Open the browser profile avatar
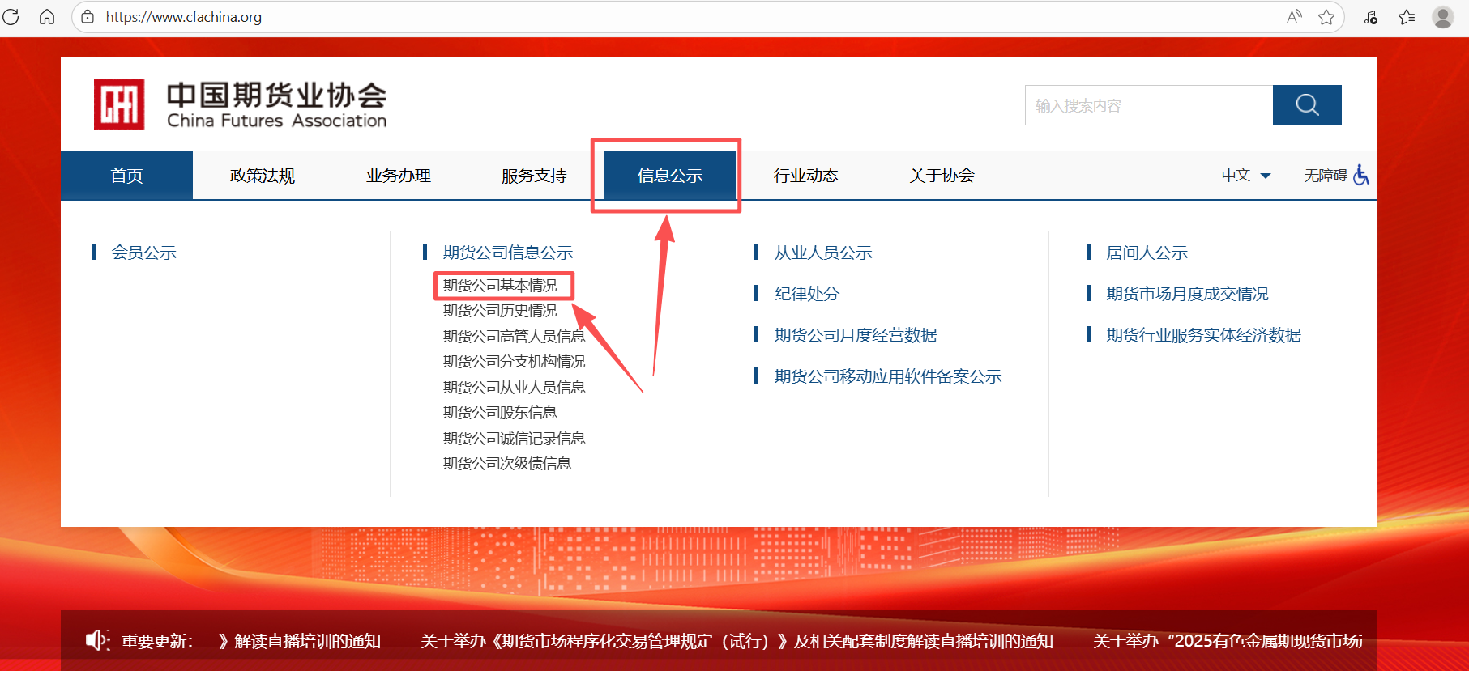This screenshot has width=1469, height=675. click(1442, 17)
